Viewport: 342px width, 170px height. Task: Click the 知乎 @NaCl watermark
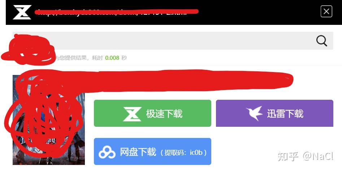click(x=306, y=156)
